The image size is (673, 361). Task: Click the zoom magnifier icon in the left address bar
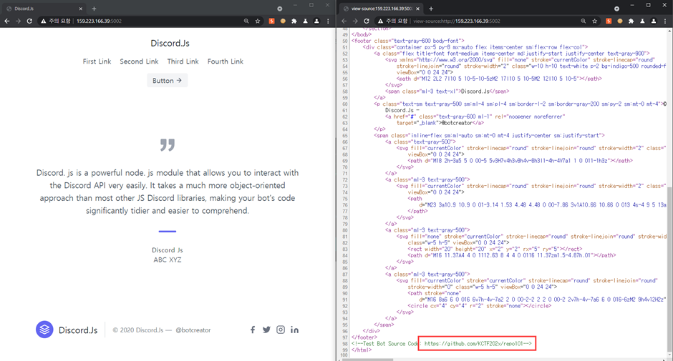246,21
